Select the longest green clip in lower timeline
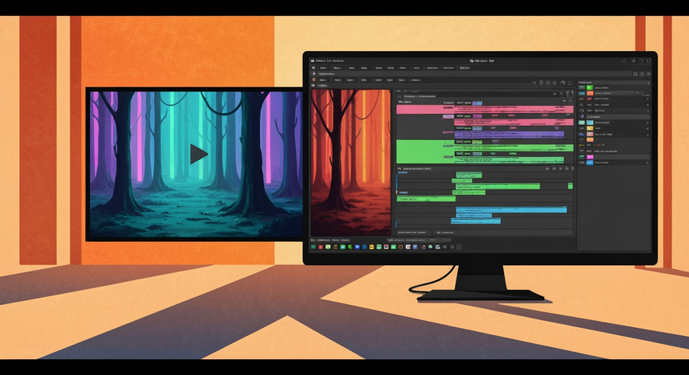This screenshot has height=375, width=689. pyautogui.click(x=498, y=186)
